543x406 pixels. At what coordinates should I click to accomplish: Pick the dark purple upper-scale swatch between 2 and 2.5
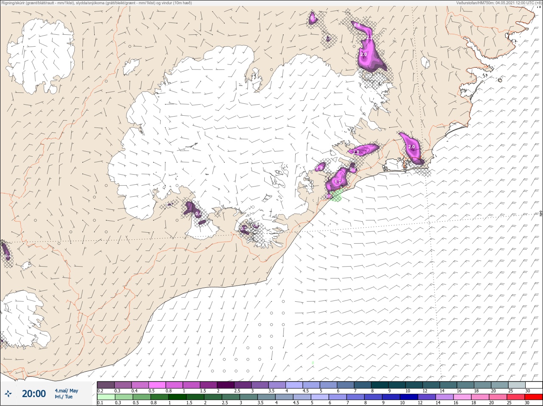pos(226,385)
